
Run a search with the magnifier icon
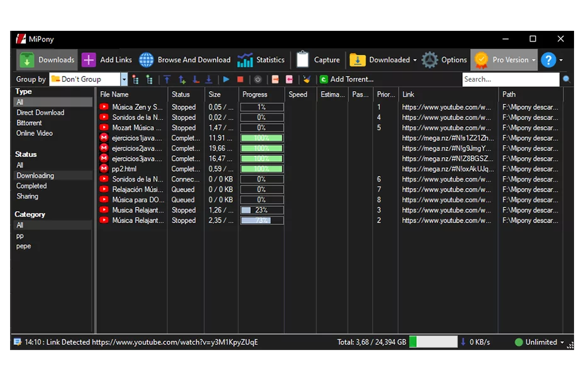coord(566,79)
